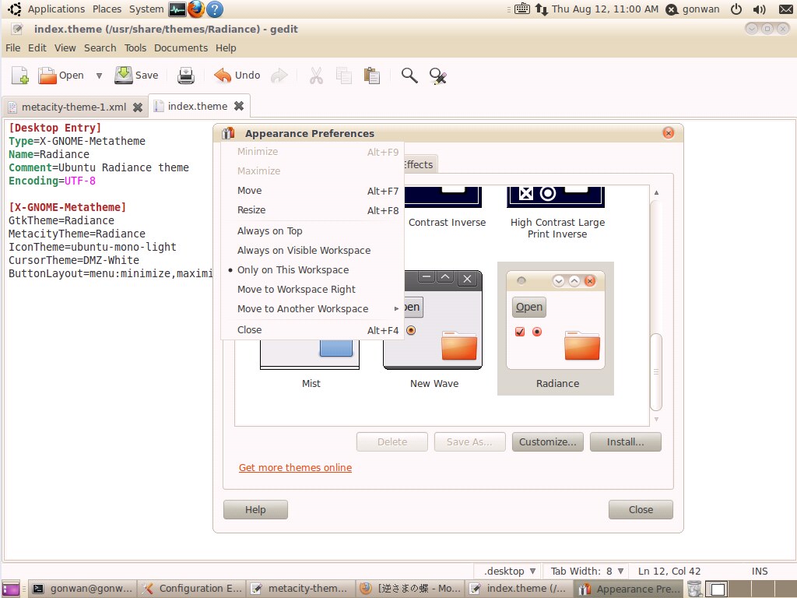Launch the System Monitor panel icon

[177, 9]
